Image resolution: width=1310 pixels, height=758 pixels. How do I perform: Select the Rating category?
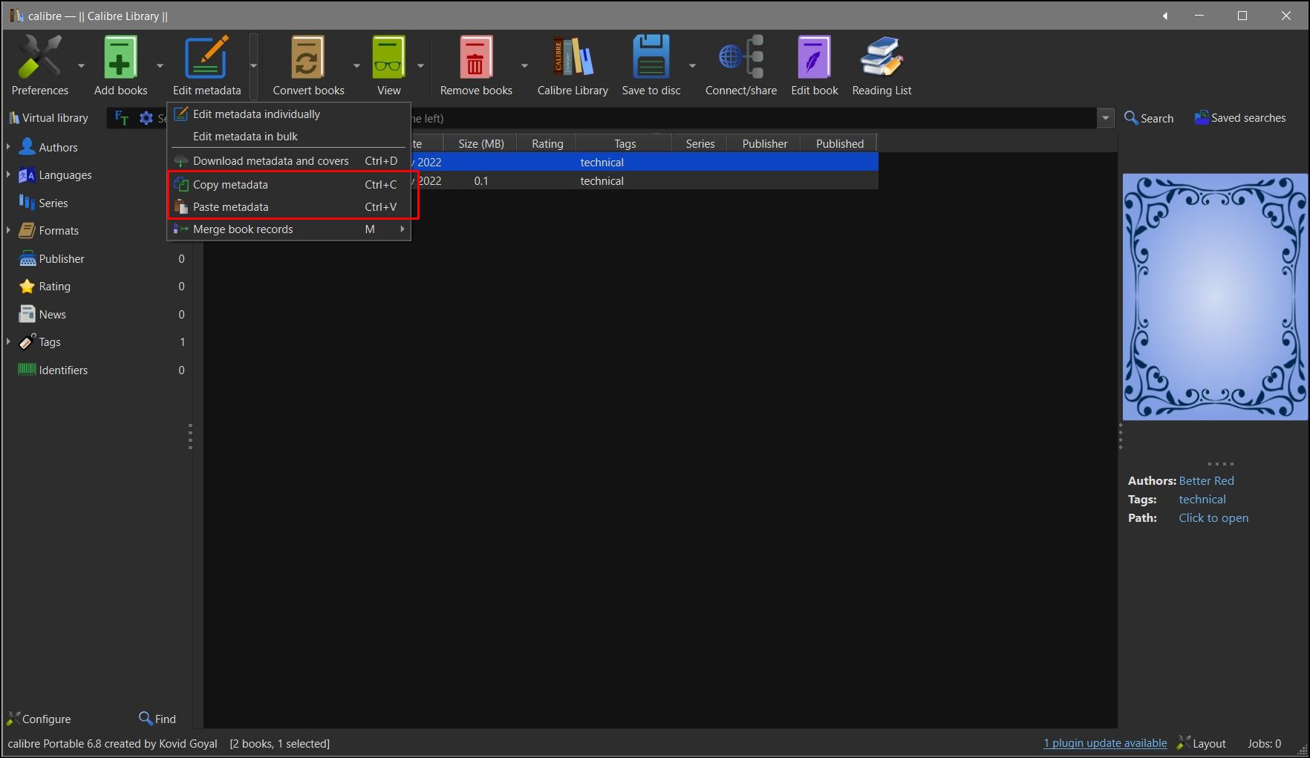click(54, 287)
